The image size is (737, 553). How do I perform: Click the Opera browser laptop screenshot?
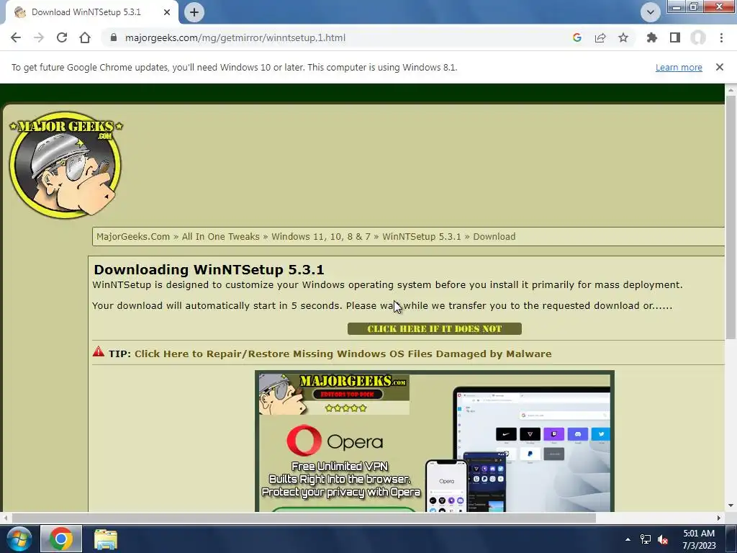click(531, 449)
